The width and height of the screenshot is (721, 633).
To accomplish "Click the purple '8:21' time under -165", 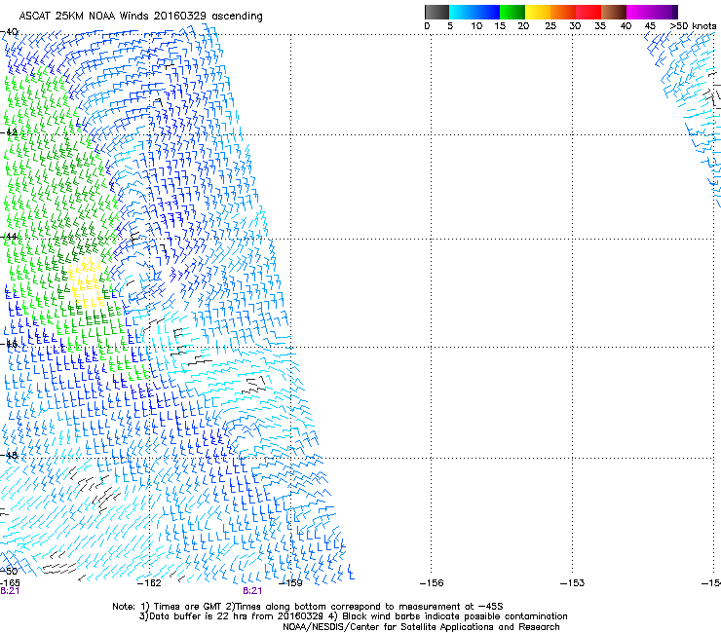I will point(10,591).
